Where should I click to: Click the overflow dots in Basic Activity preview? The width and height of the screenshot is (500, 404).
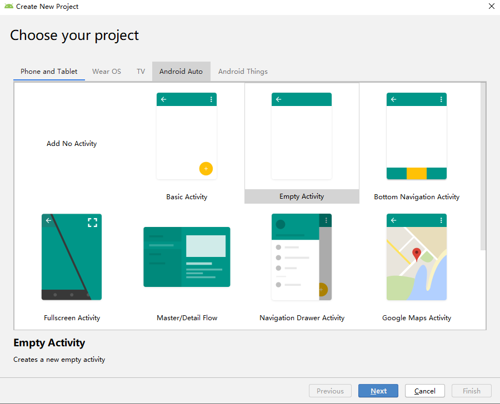pos(211,99)
